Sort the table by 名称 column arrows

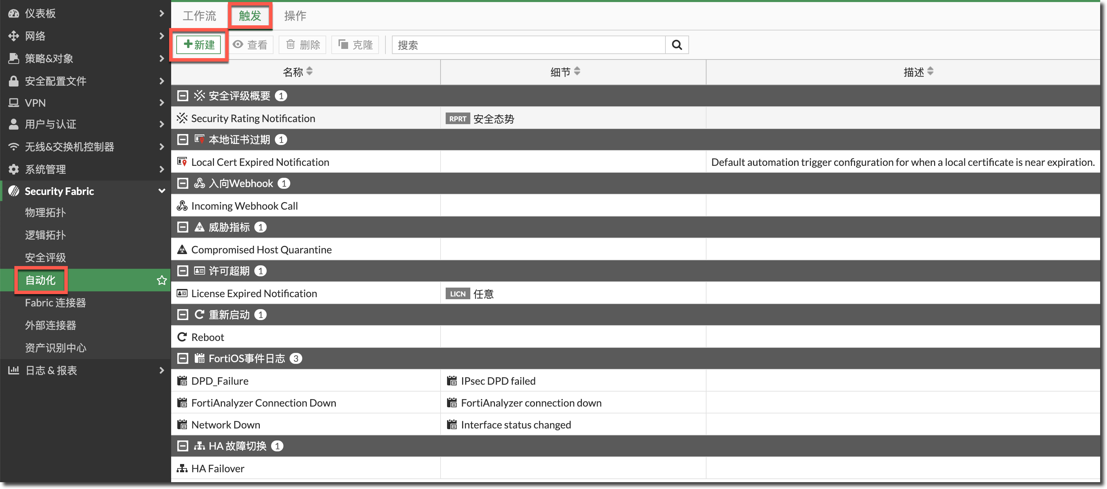tap(309, 71)
